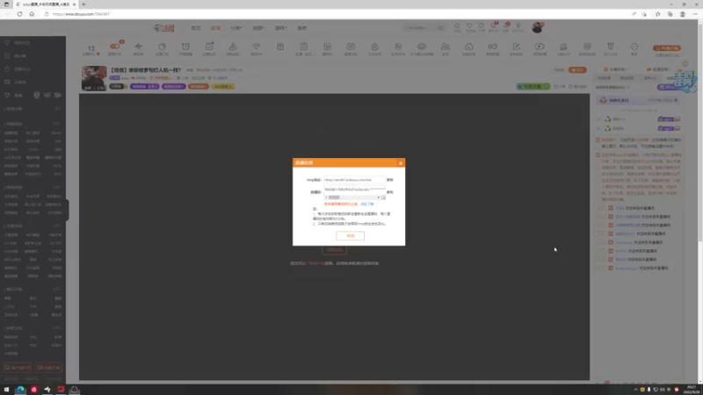Click the warning triangle toolbar icon
The width and height of the screenshot is (703, 395).
click(233, 47)
